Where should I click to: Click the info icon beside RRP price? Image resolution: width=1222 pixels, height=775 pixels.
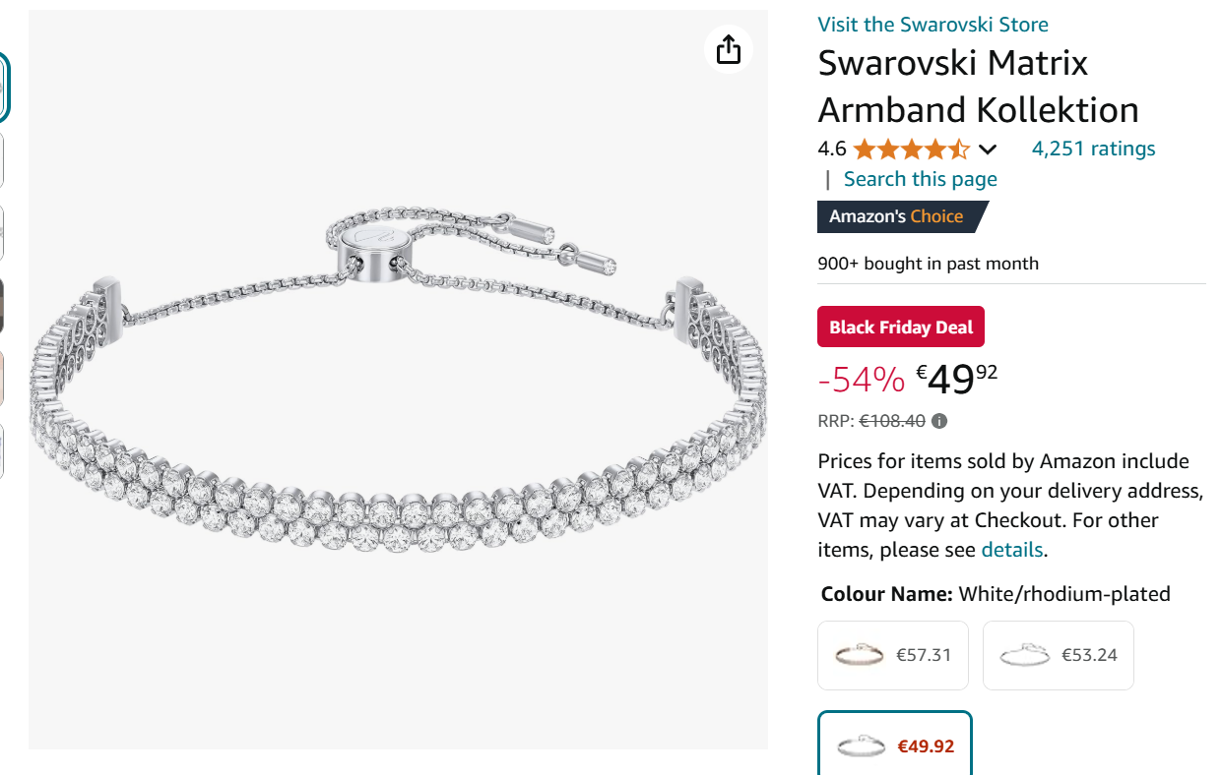939,422
